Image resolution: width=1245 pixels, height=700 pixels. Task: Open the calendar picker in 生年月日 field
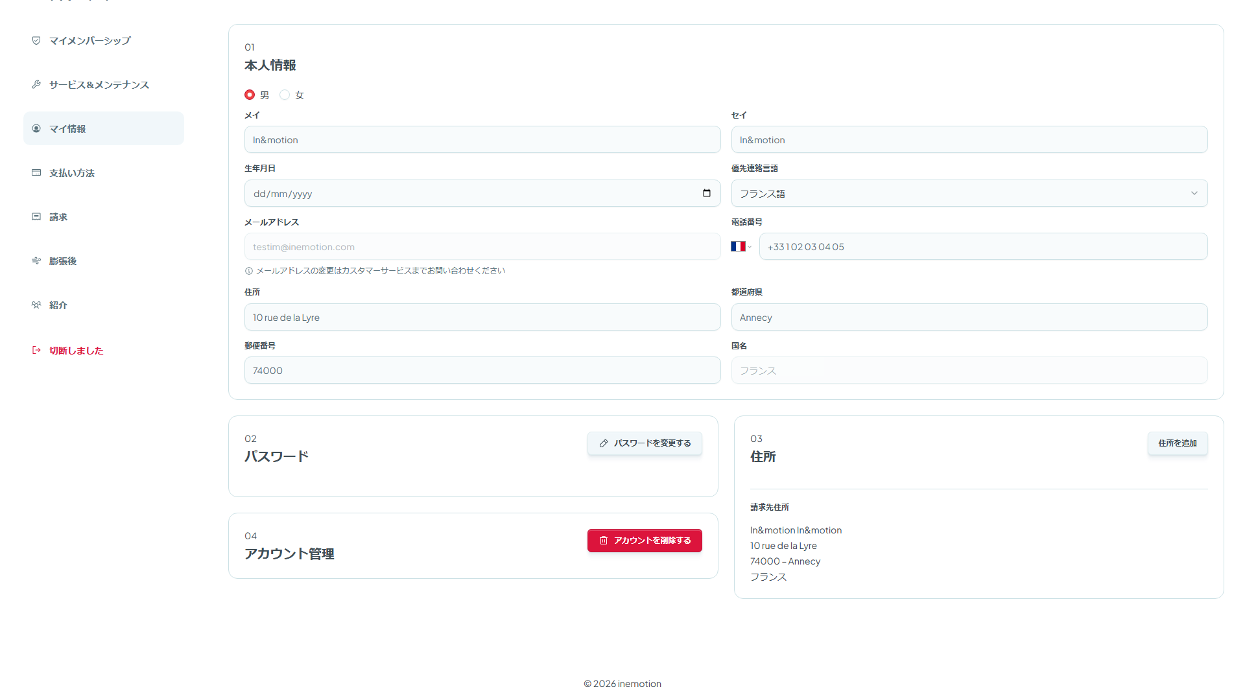(707, 193)
